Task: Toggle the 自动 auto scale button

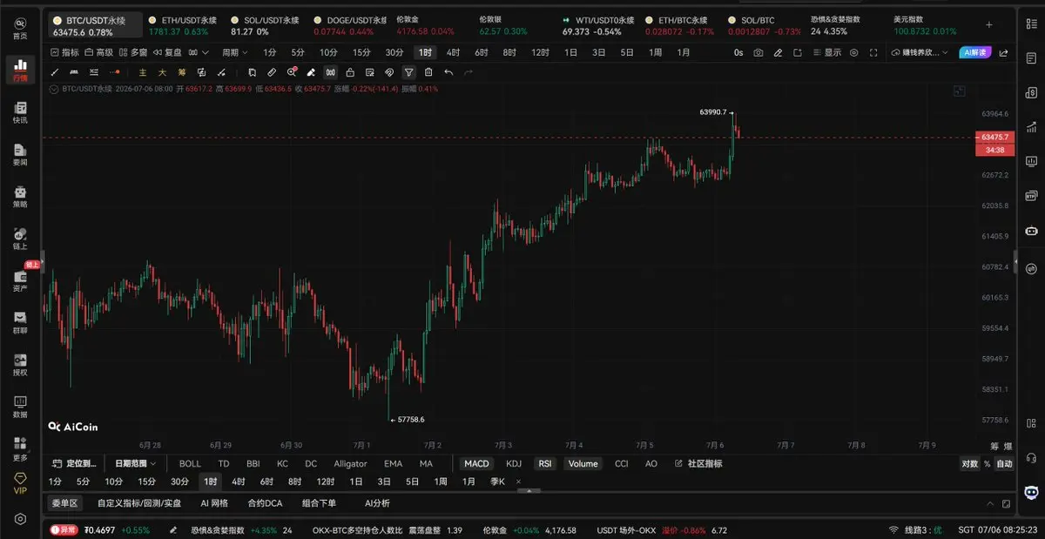Action: coord(1004,464)
